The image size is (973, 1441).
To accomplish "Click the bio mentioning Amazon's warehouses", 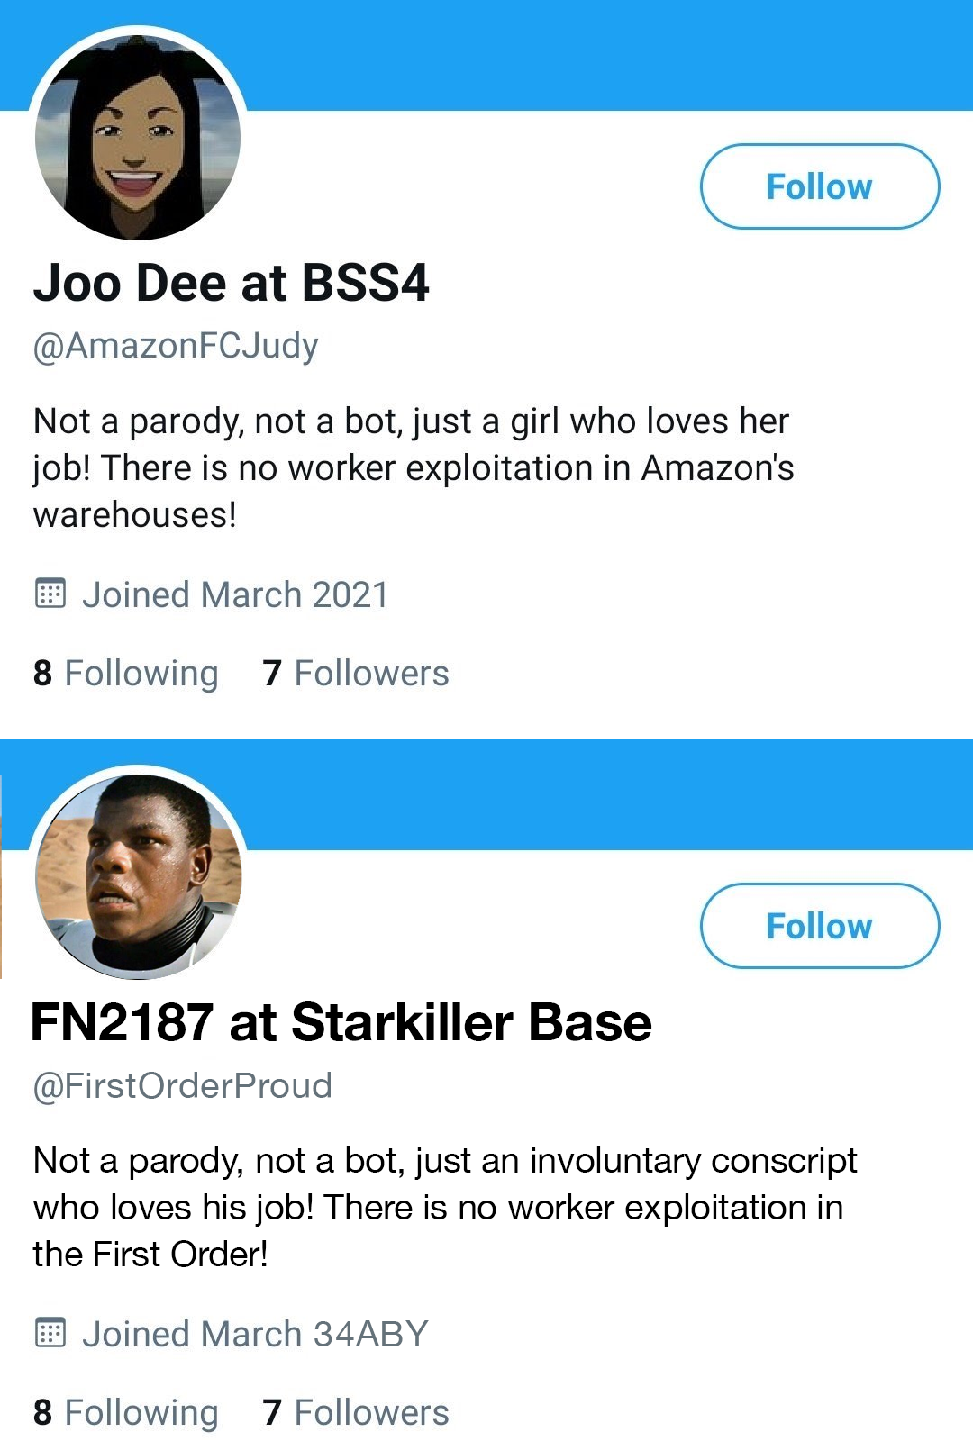I will point(414,467).
